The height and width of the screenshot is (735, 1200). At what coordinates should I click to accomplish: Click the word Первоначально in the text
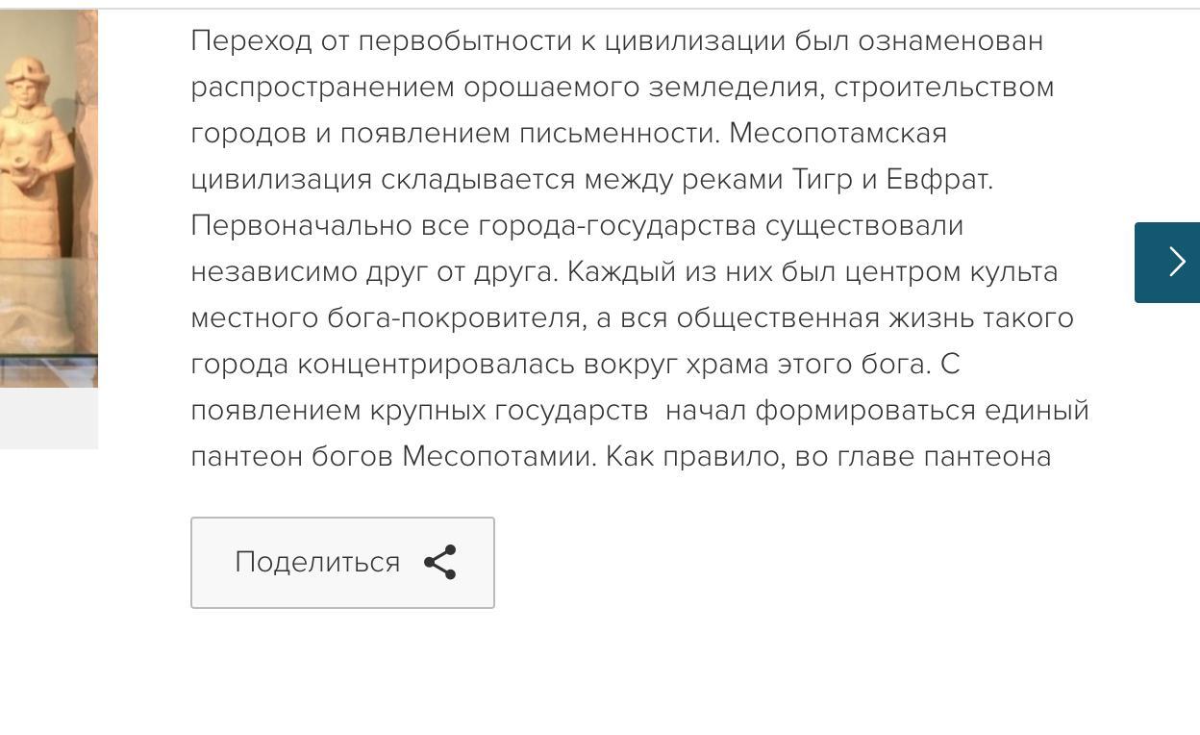click(302, 225)
